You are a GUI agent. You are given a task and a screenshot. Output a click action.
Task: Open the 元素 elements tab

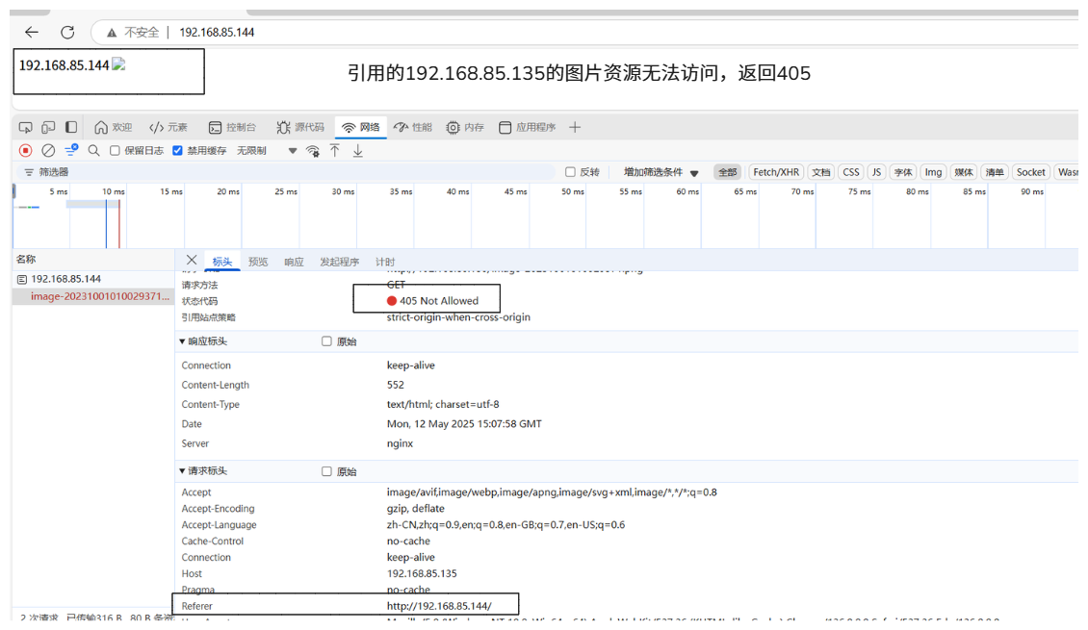point(168,128)
